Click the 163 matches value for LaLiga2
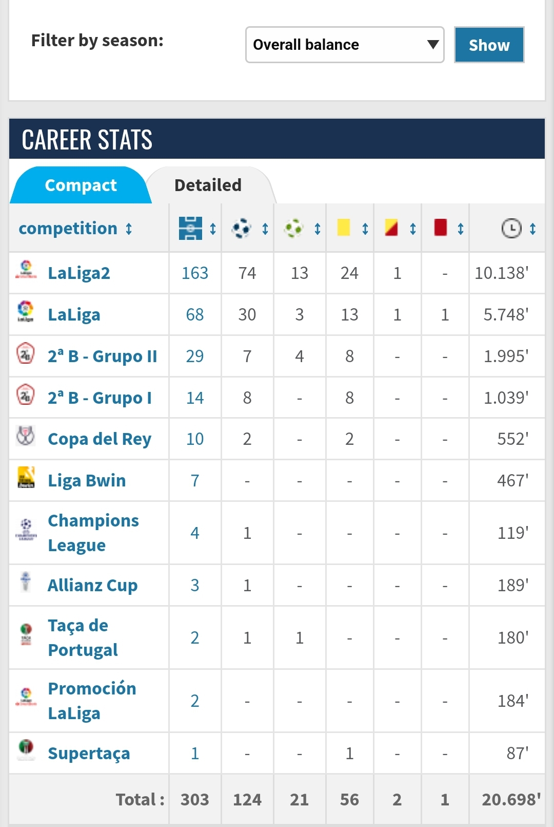The image size is (554, 827). (x=195, y=273)
